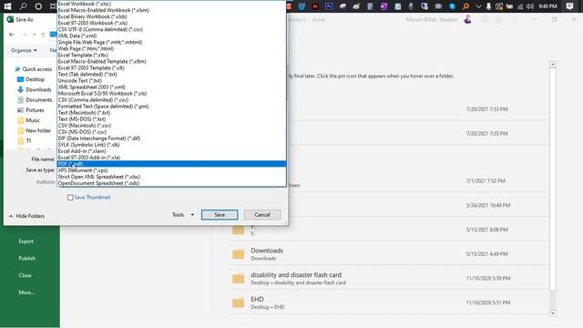Choose CSV (MS-DOS) (*.csv) type
Viewport: 583px width, 328px height.
point(171,131)
